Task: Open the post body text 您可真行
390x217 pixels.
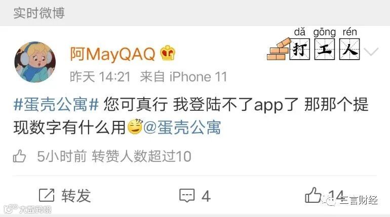Action: point(136,104)
